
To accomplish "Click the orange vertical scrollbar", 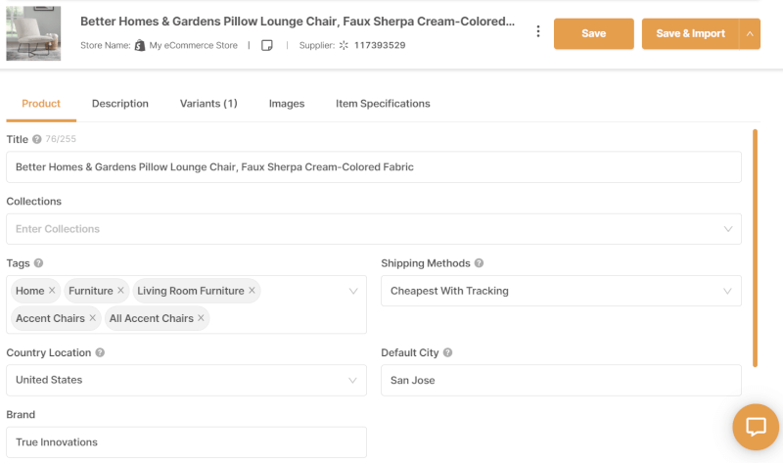I will (x=755, y=249).
